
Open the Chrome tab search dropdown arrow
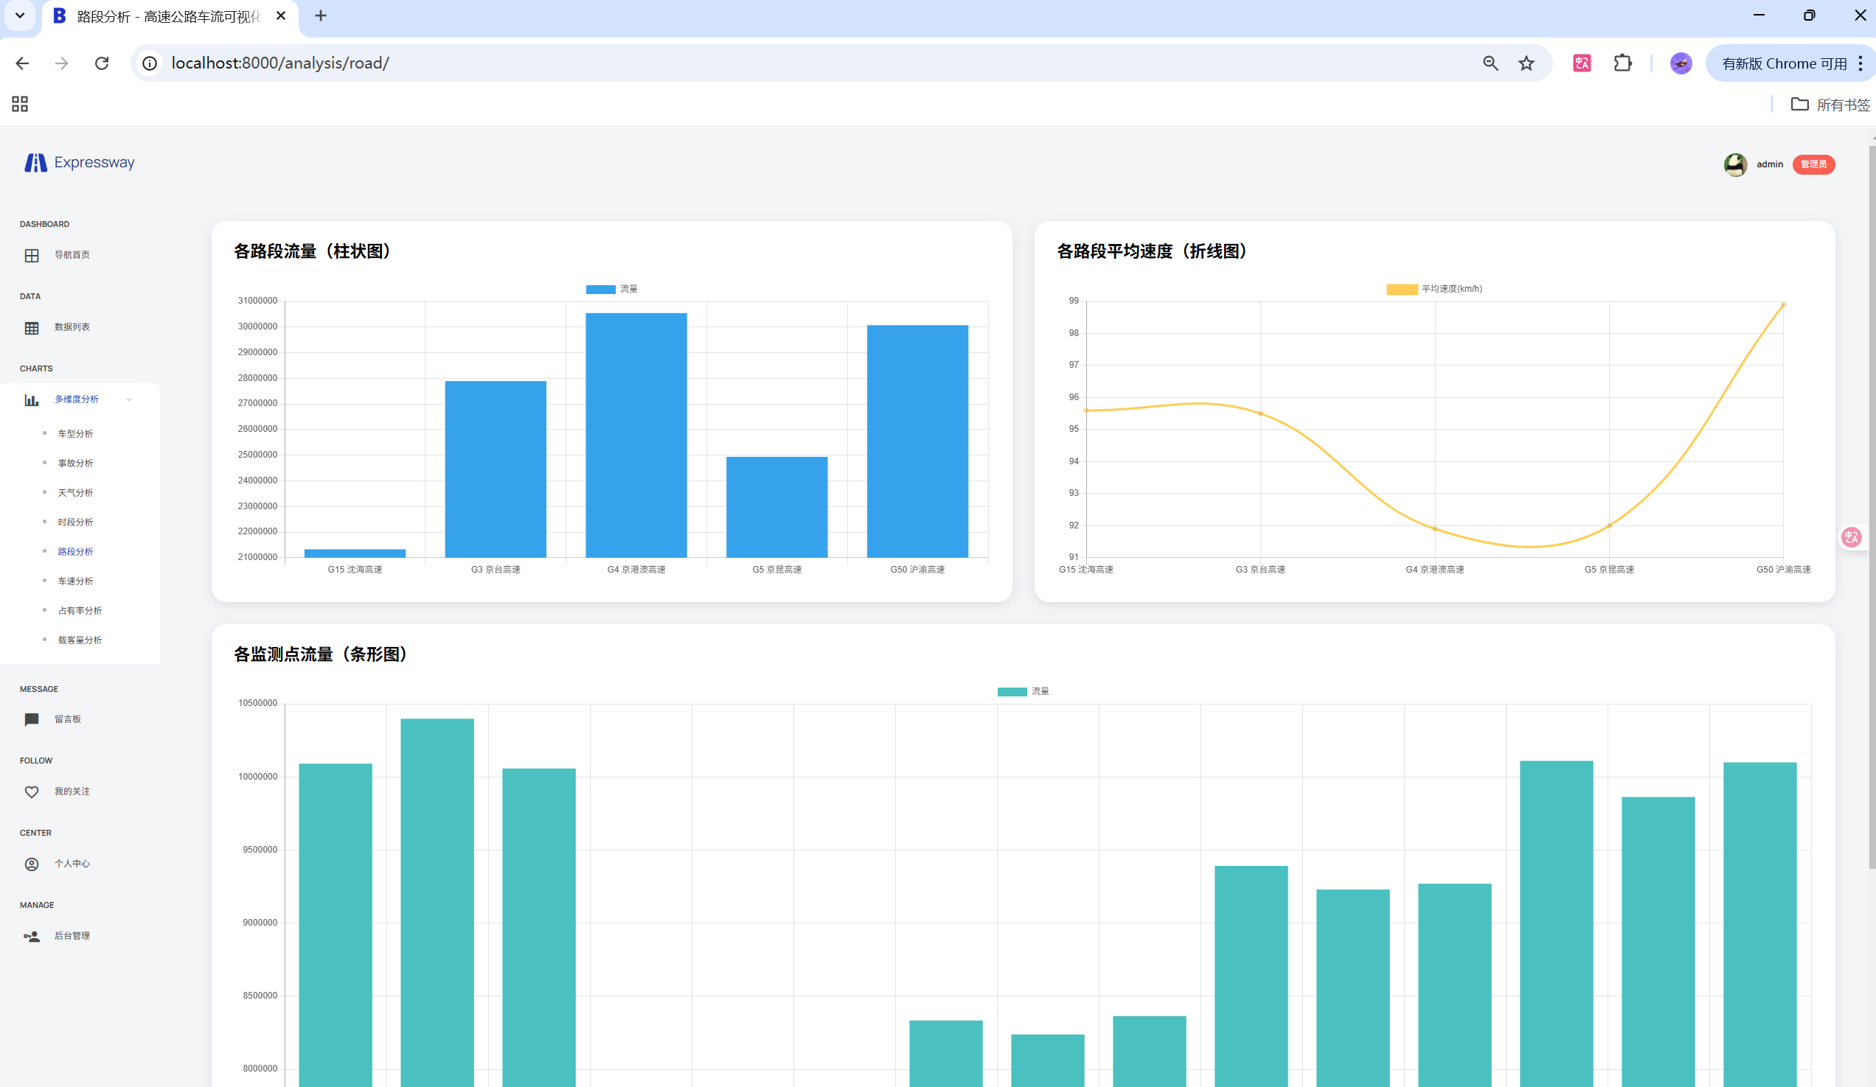click(x=20, y=15)
